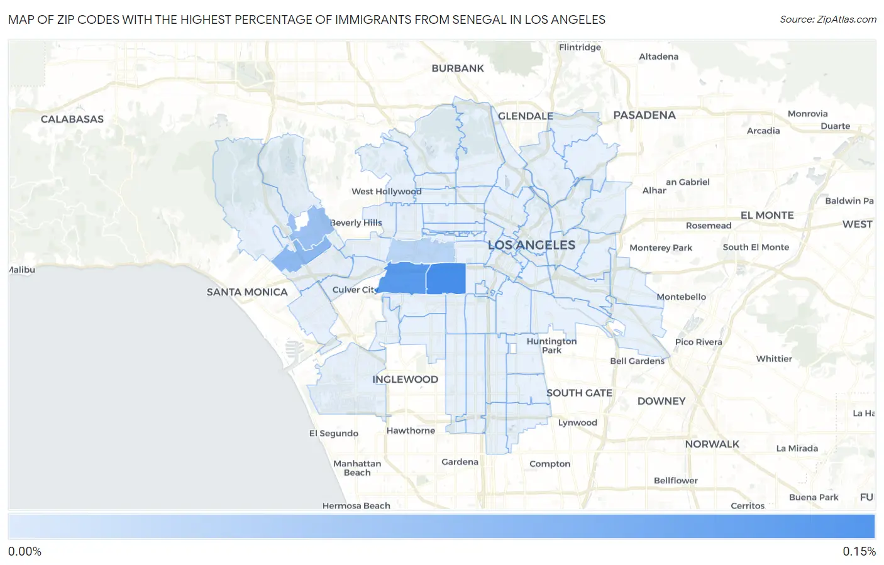
Task: Click the Bellflower label
Action: [676, 481]
